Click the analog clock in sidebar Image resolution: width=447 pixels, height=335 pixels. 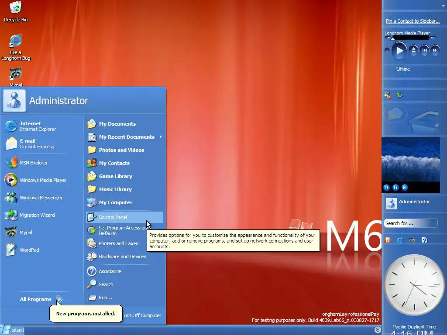click(x=414, y=285)
